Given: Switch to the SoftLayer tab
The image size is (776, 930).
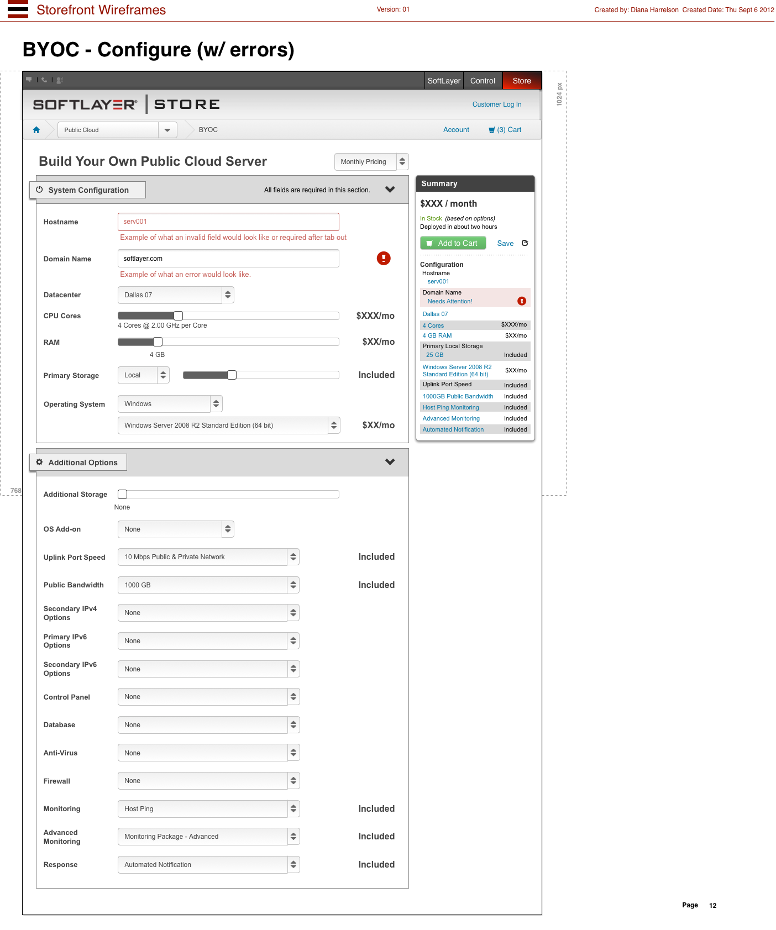Looking at the screenshot, I should tap(444, 81).
